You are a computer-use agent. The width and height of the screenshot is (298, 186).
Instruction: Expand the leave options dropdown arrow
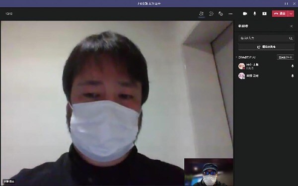click(x=291, y=14)
